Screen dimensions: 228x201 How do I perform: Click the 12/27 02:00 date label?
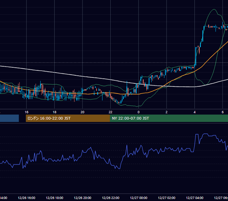point(167,198)
